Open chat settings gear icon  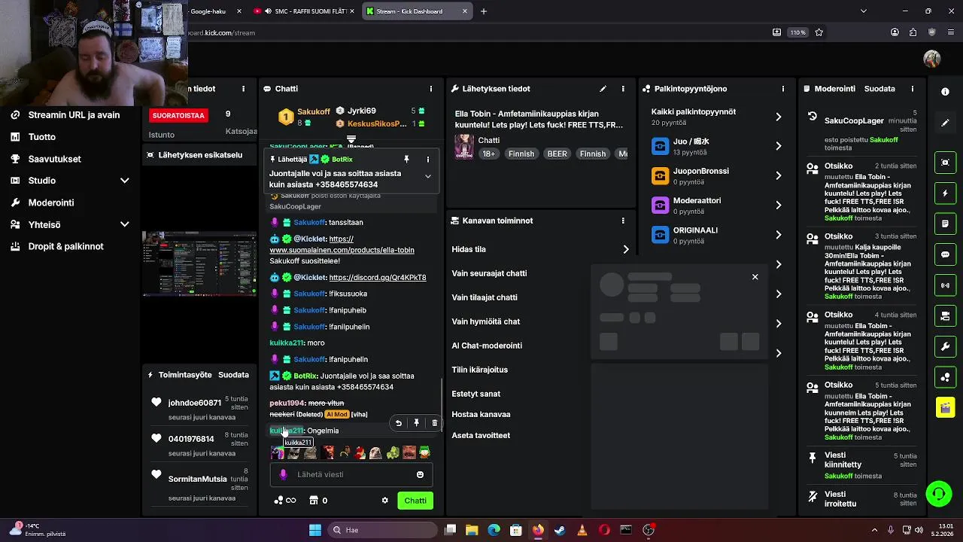[x=385, y=501]
